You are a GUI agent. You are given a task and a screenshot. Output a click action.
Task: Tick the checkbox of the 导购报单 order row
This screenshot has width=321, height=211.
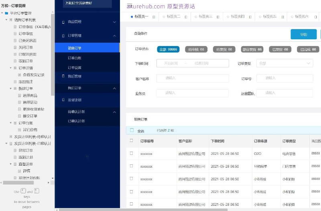click(x=132, y=166)
